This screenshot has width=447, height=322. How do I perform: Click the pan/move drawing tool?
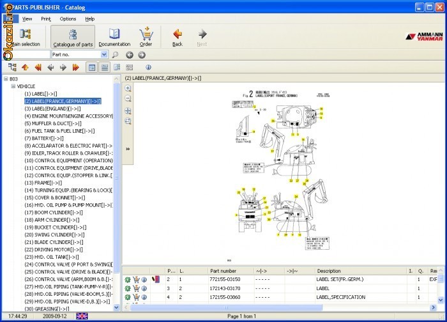(128, 111)
